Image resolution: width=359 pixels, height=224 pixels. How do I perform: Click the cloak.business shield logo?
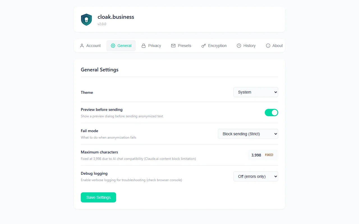[86, 20]
